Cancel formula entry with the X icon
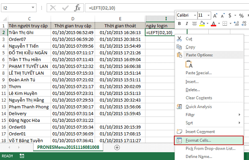 [53, 8]
